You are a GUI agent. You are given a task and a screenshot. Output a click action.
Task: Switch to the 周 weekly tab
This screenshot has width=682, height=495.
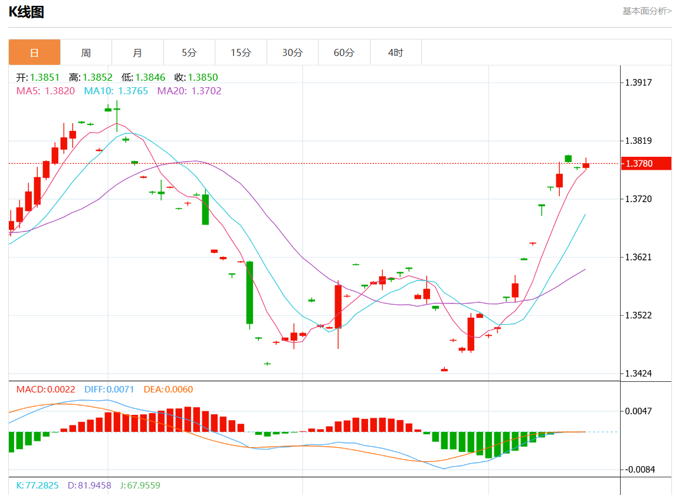pyautogui.click(x=86, y=52)
